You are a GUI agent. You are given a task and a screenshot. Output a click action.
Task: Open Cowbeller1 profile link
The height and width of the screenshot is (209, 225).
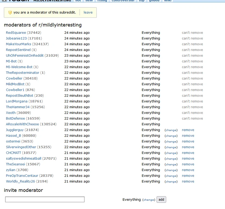coord(15,90)
